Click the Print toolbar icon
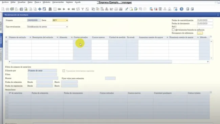220x124 pixels. 7,9
